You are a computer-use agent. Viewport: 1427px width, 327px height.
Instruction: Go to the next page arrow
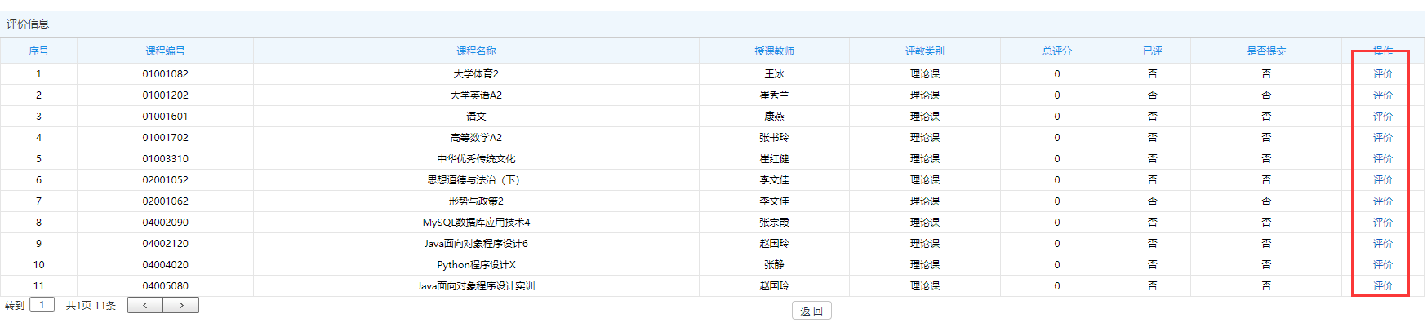[x=181, y=305]
